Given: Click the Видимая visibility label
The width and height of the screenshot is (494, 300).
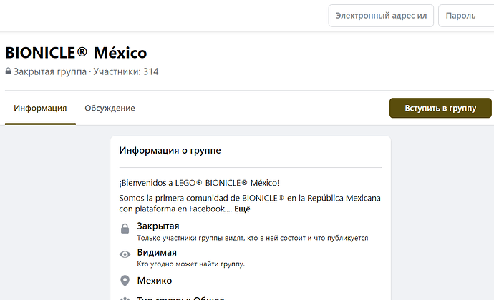Looking at the screenshot, I should click(x=157, y=252).
